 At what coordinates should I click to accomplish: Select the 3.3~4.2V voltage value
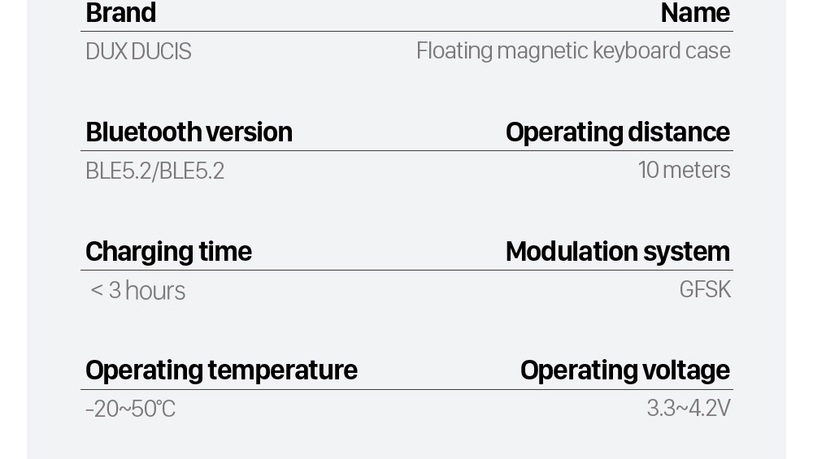688,408
